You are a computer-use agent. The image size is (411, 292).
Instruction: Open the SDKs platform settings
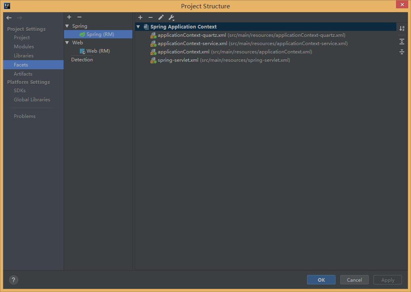pos(20,90)
